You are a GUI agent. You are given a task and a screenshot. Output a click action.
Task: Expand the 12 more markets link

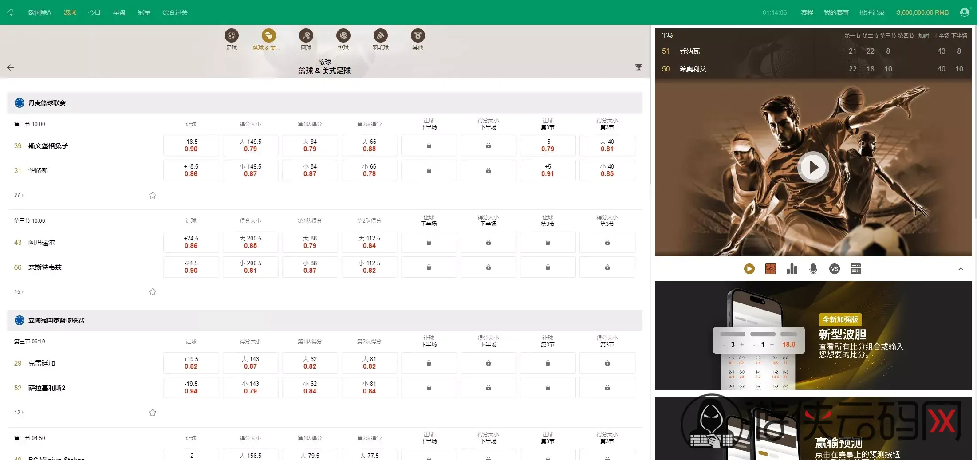(19, 413)
